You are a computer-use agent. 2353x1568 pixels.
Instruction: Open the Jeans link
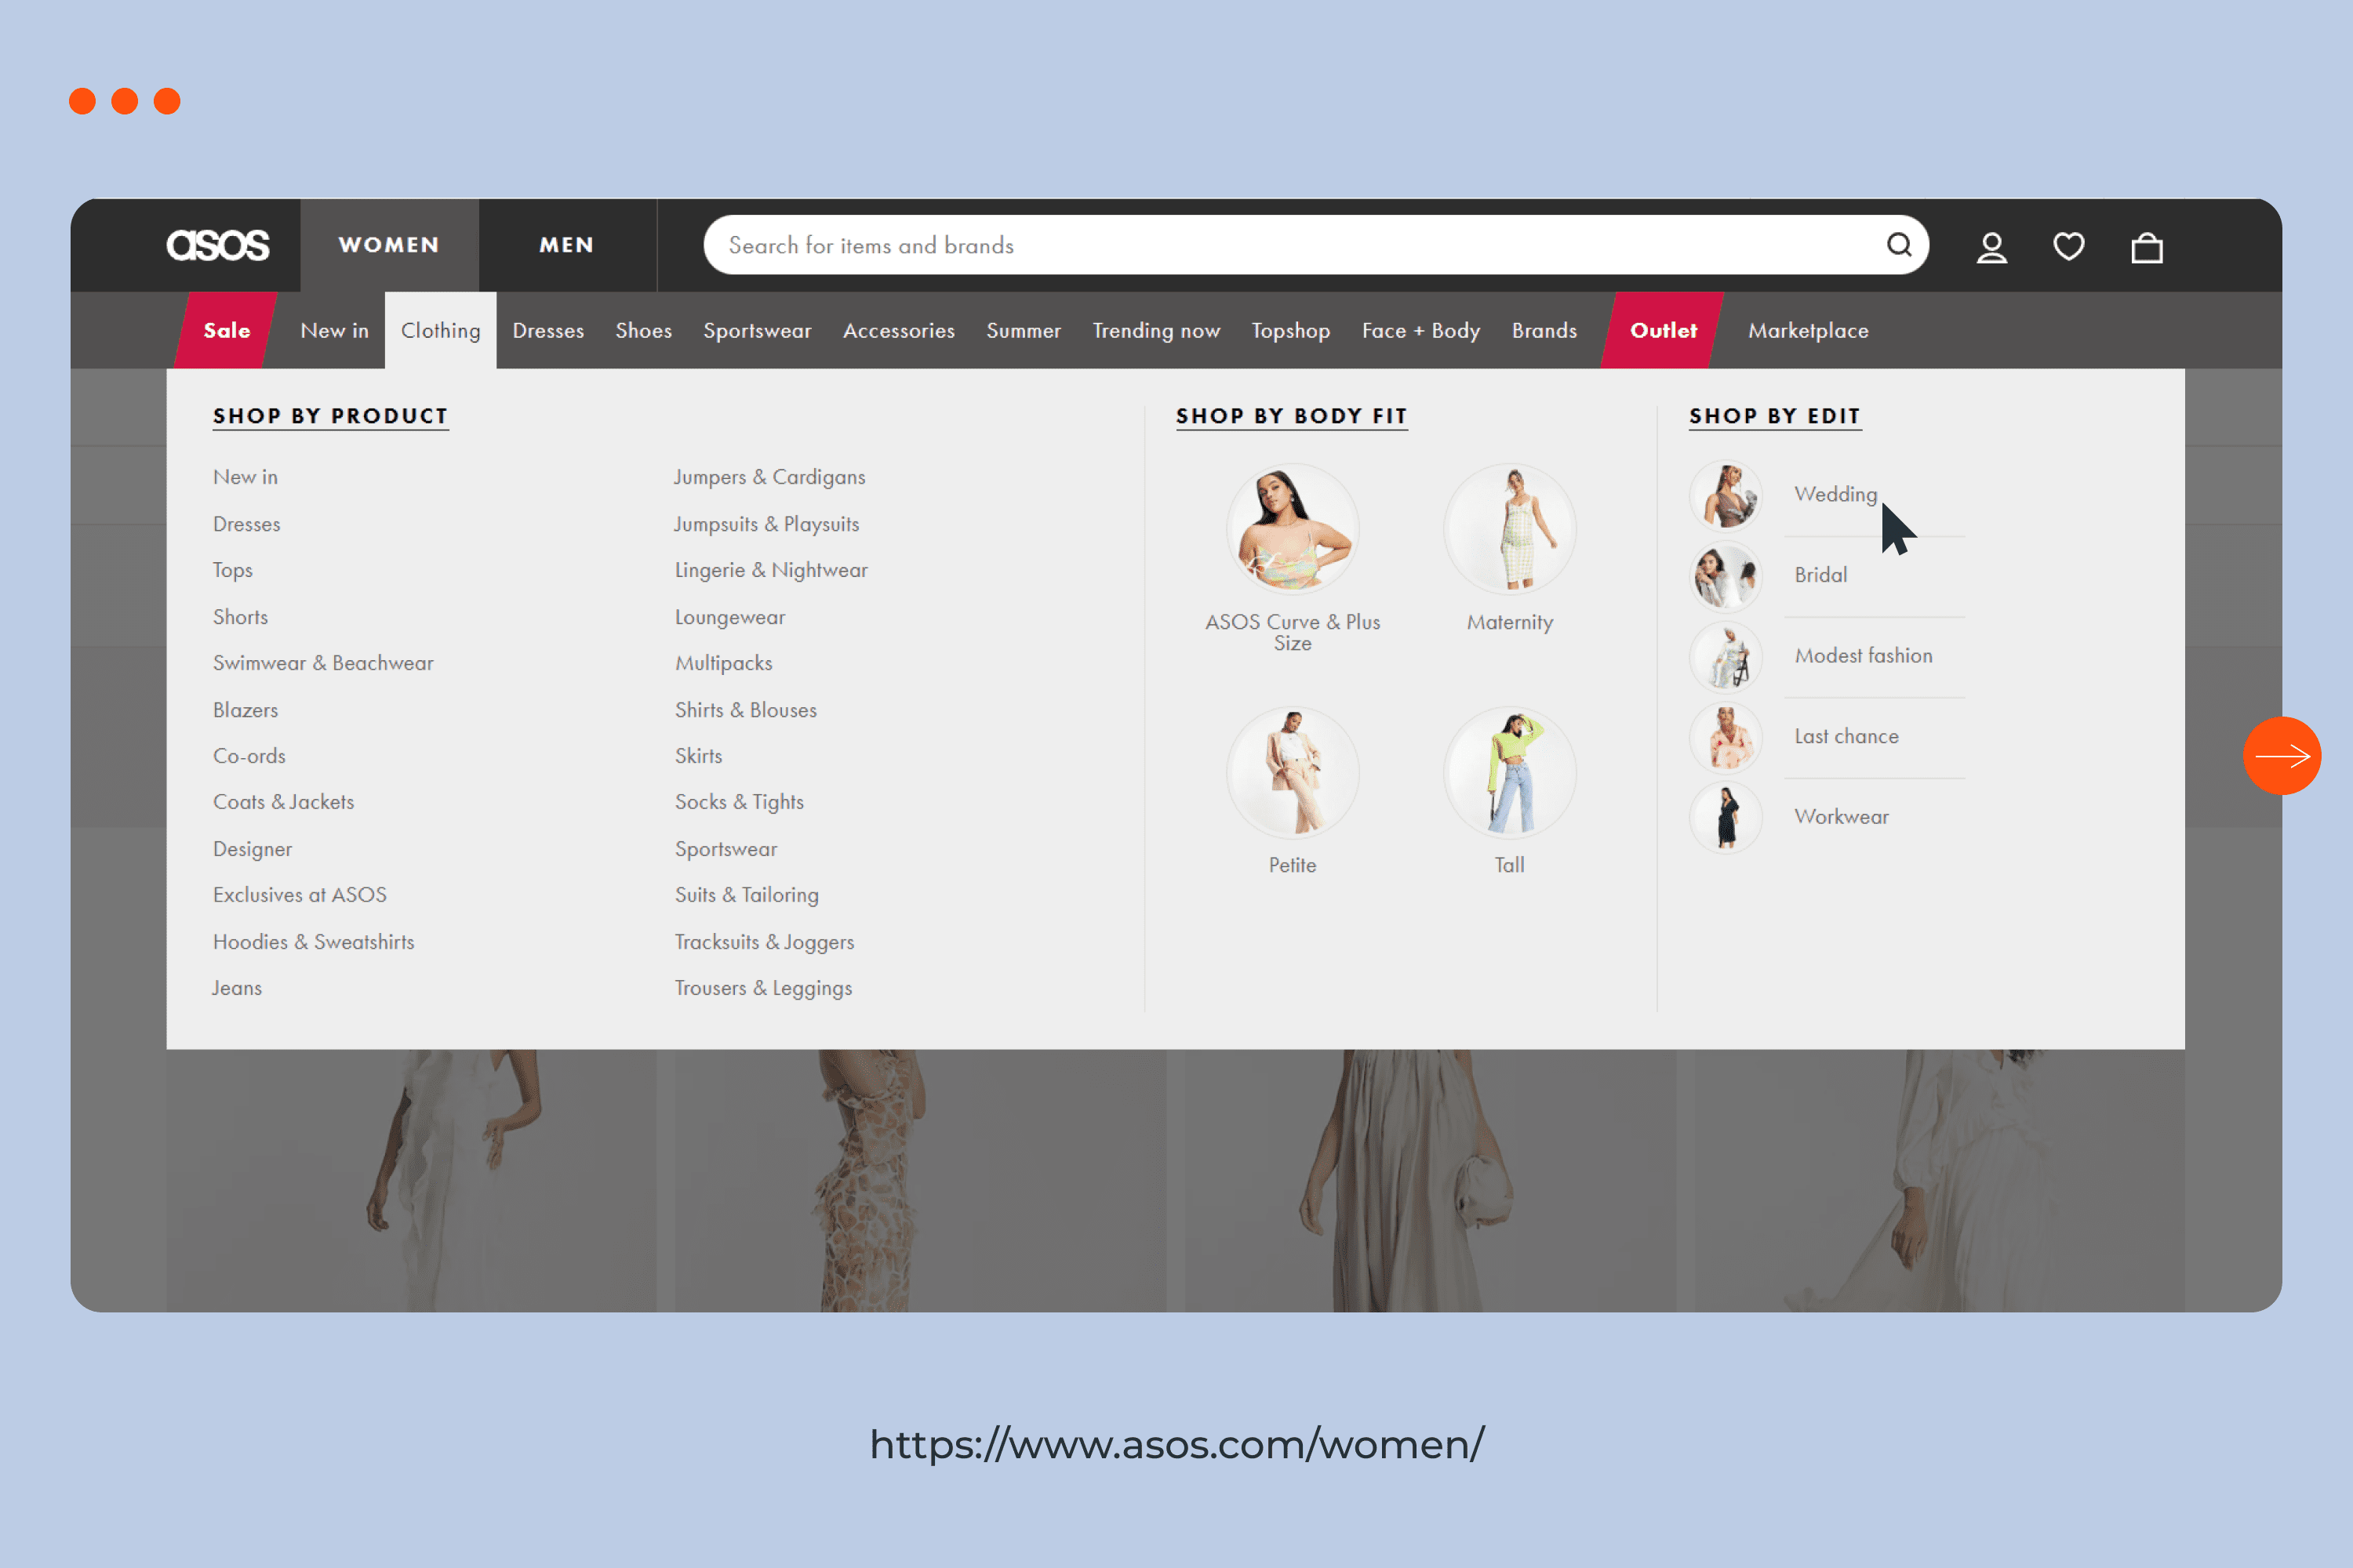(236, 988)
